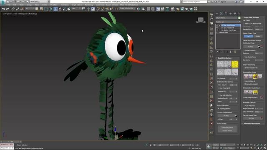Image resolution: width=267 pixels, height=150 pixels.
Task: Switch to the Motion command panel tab
Action: [x=230, y=14]
